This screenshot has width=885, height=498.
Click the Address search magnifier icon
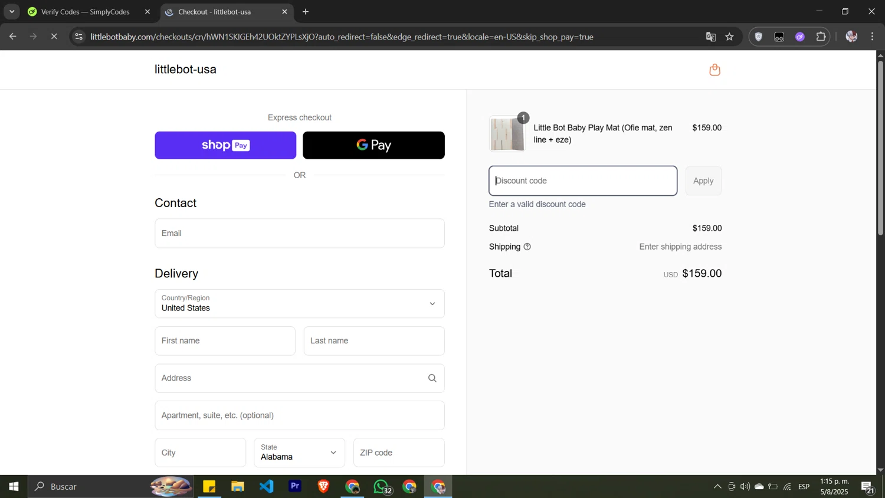[x=432, y=378]
